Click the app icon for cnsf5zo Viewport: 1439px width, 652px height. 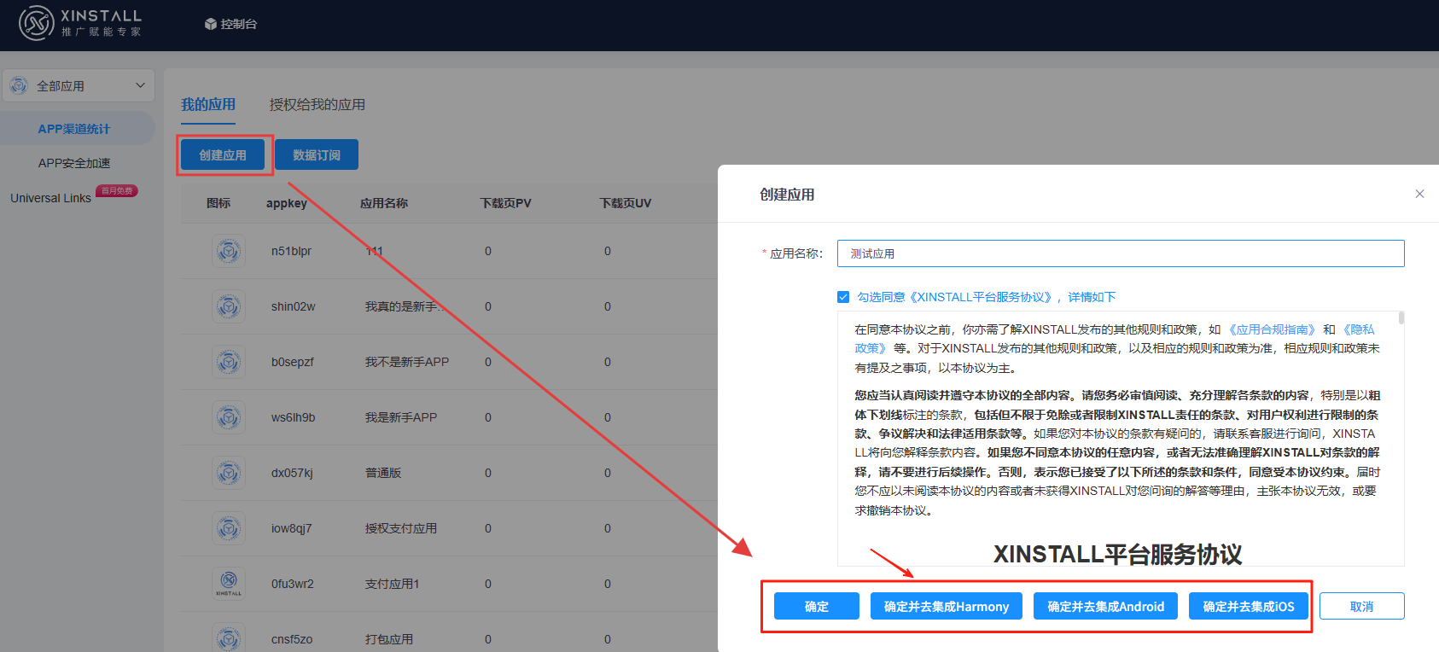coord(228,638)
